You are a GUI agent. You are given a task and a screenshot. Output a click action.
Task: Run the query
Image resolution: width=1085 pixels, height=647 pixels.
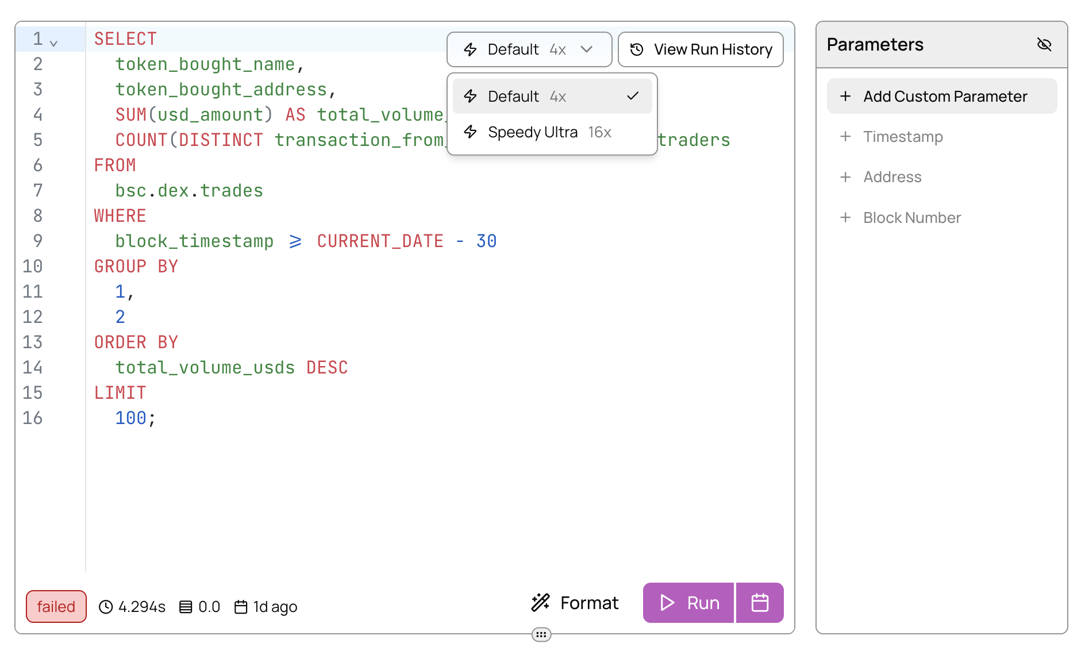point(688,603)
